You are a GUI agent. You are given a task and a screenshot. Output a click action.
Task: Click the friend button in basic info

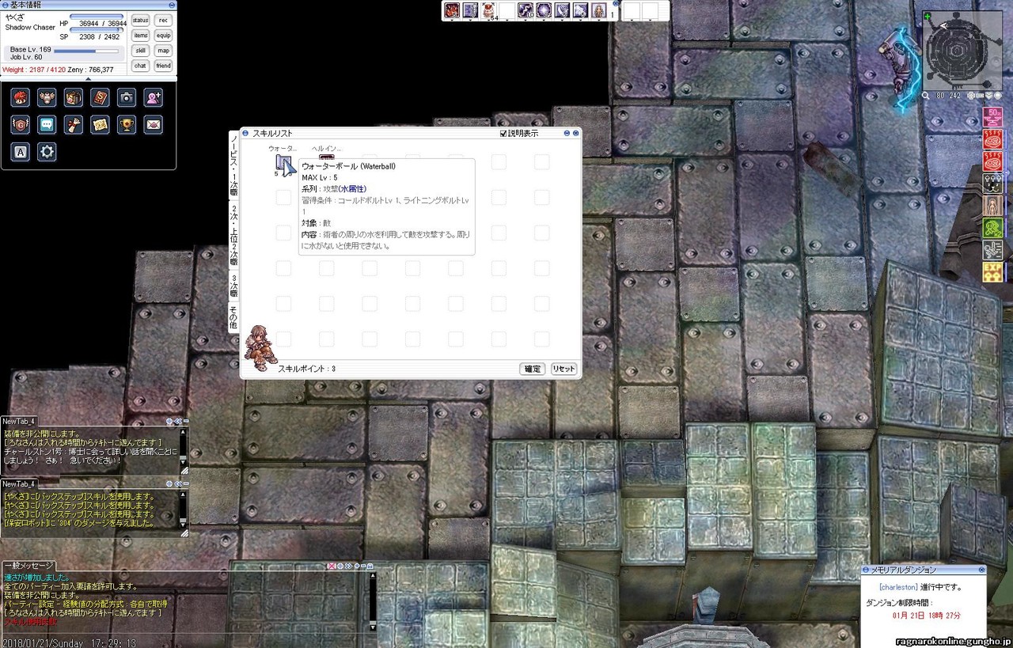[x=164, y=66]
